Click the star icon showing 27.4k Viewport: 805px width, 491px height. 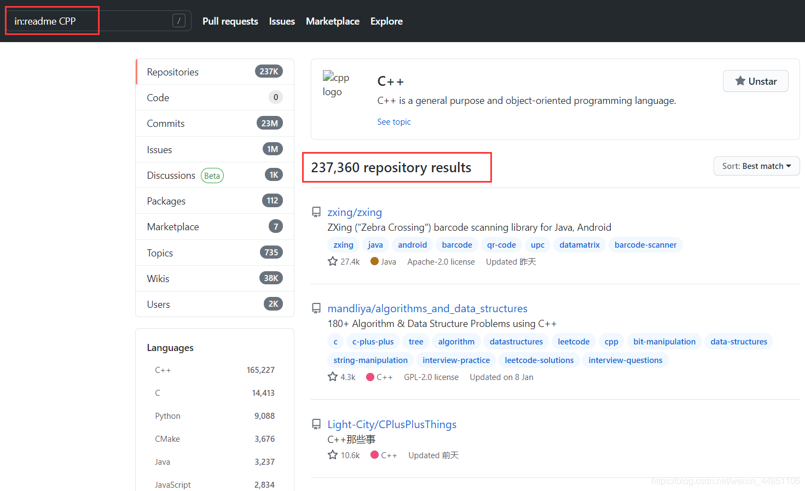point(333,261)
